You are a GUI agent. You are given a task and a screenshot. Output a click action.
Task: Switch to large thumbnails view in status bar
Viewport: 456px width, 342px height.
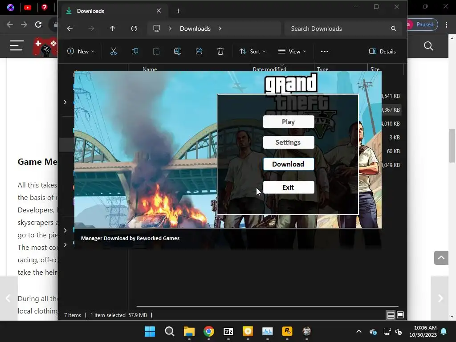click(x=400, y=315)
